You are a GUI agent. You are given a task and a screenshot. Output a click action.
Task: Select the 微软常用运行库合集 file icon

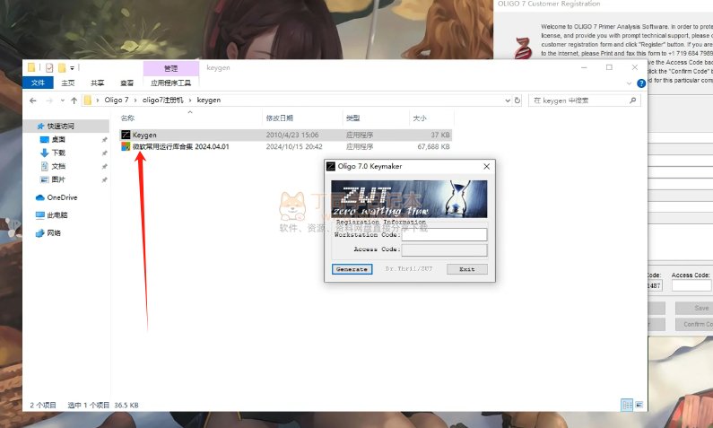tap(126, 145)
